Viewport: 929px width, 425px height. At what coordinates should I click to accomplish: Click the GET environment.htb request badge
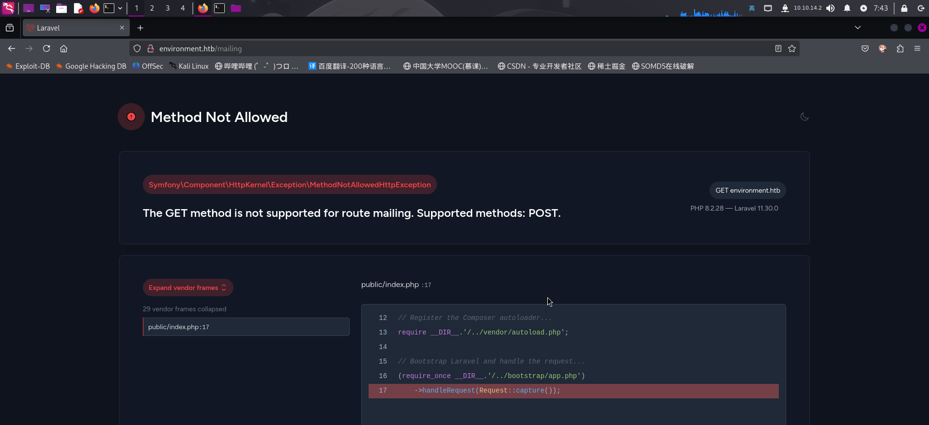tap(748, 190)
